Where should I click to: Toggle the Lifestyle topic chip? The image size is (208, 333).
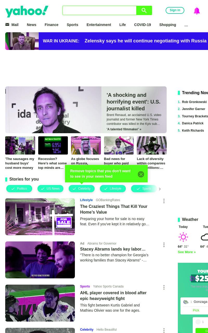pos(113,189)
